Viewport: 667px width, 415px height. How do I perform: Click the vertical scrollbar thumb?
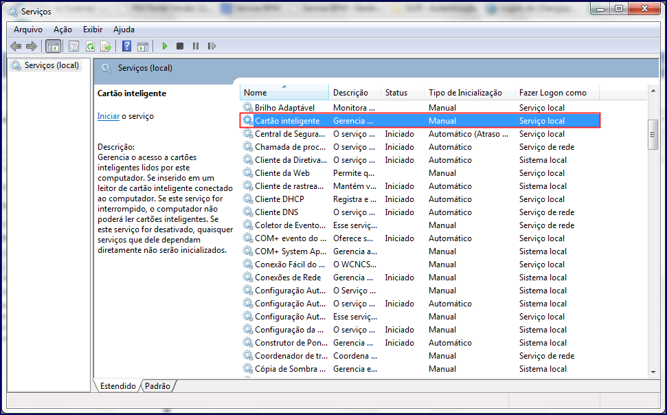pyautogui.click(x=653, y=135)
